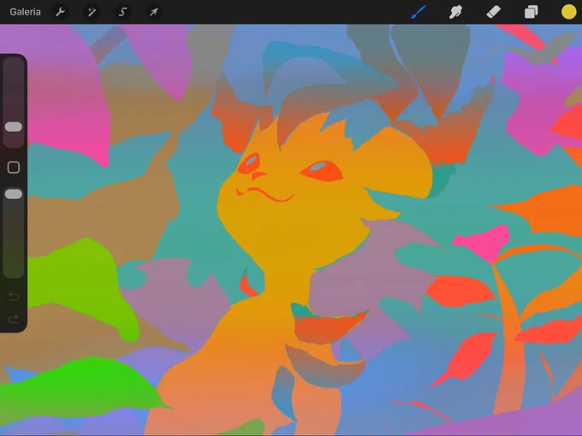The height and width of the screenshot is (436, 582).
Task: Click the brush opacity slider handle
Action: tap(14, 194)
